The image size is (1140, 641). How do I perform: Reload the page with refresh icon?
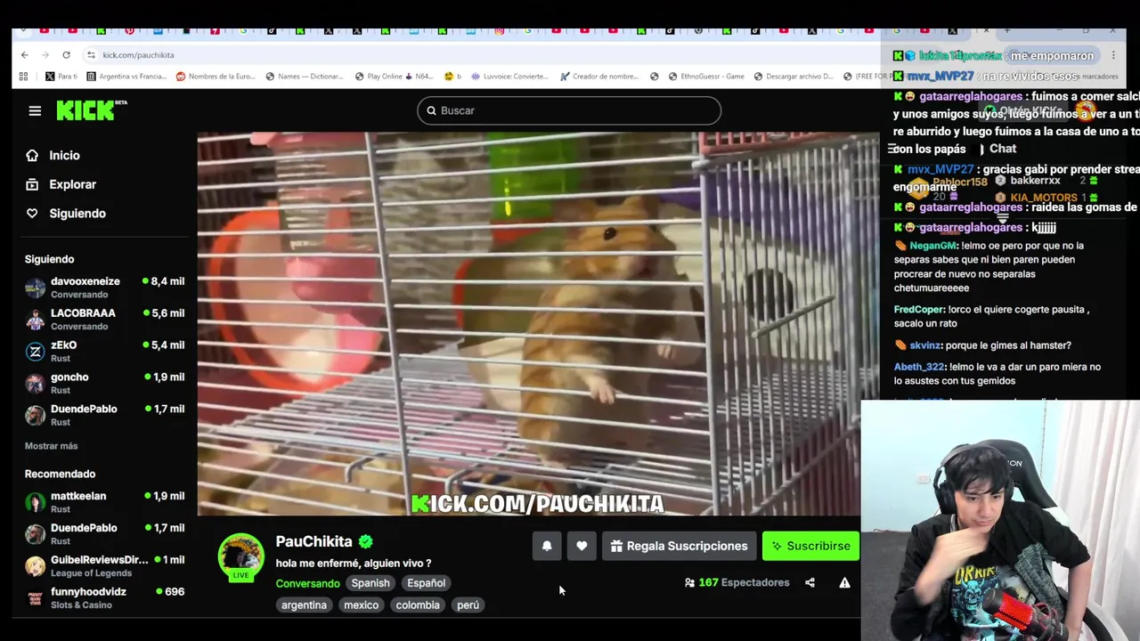[x=66, y=54]
